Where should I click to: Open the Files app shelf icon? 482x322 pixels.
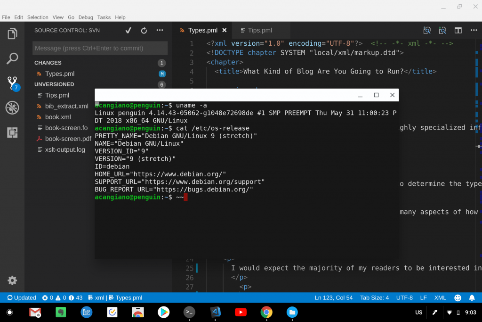tap(292, 312)
